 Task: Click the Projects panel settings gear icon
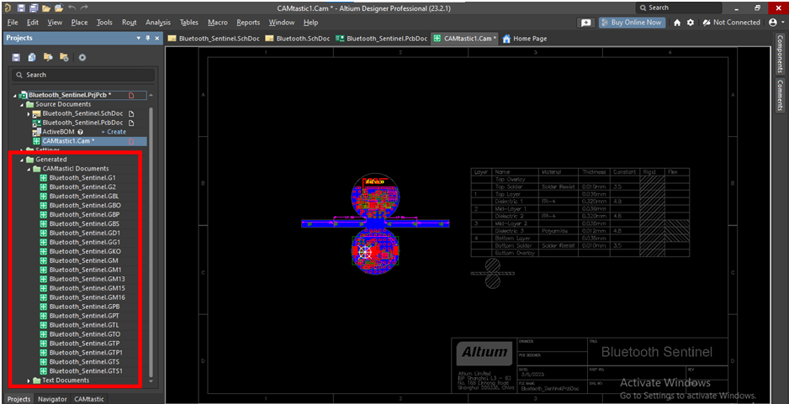coord(82,57)
